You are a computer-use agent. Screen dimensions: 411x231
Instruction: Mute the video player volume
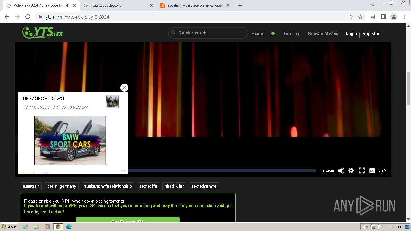(x=341, y=171)
